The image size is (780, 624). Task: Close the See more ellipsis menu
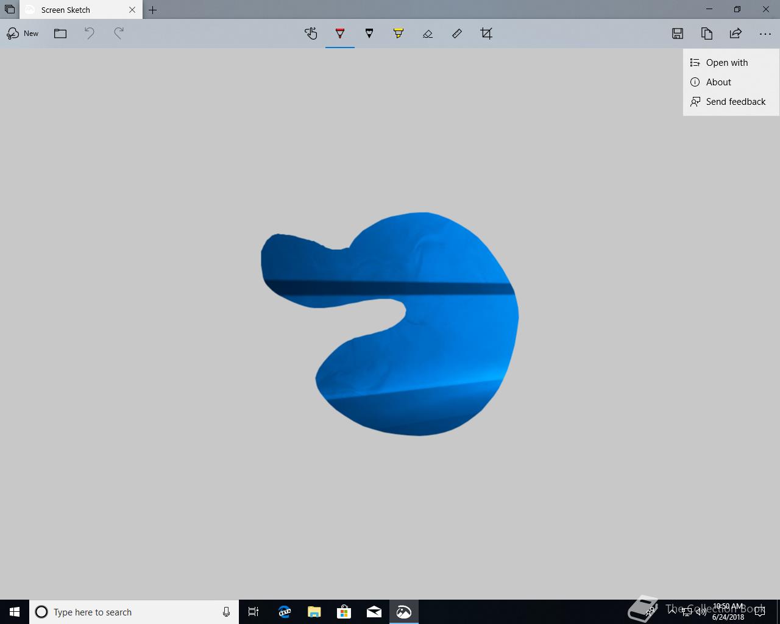(765, 34)
